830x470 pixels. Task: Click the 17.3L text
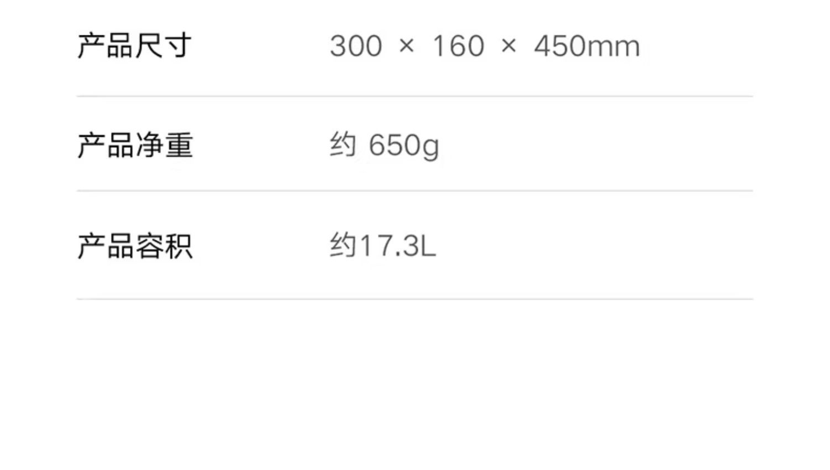pos(398,246)
